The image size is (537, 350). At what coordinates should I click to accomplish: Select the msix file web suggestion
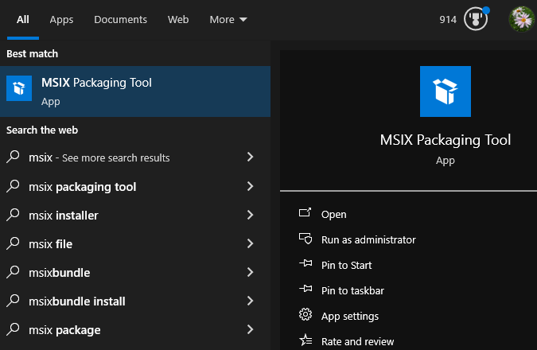(50, 244)
